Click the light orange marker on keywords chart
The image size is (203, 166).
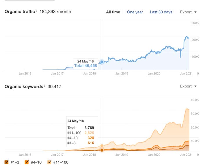[x=102, y=146]
